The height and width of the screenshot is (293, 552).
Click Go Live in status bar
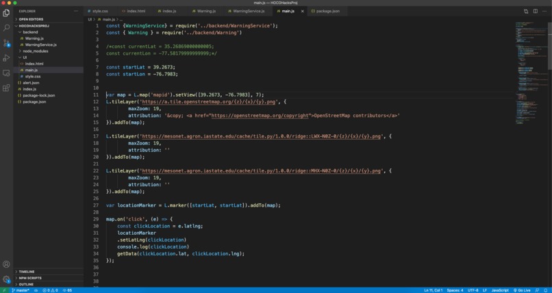(522, 290)
